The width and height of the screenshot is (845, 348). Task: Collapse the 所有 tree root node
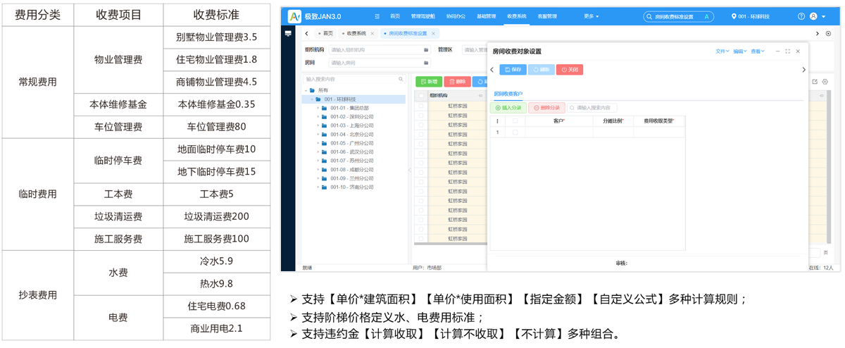click(306, 90)
